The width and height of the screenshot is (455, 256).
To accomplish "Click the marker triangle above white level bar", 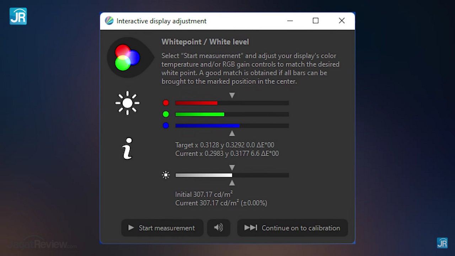I will click(x=232, y=167).
